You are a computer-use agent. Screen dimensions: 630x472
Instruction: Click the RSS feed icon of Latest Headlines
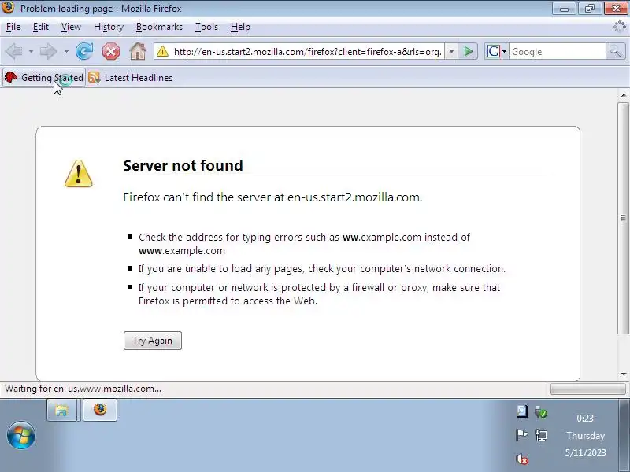tap(94, 77)
